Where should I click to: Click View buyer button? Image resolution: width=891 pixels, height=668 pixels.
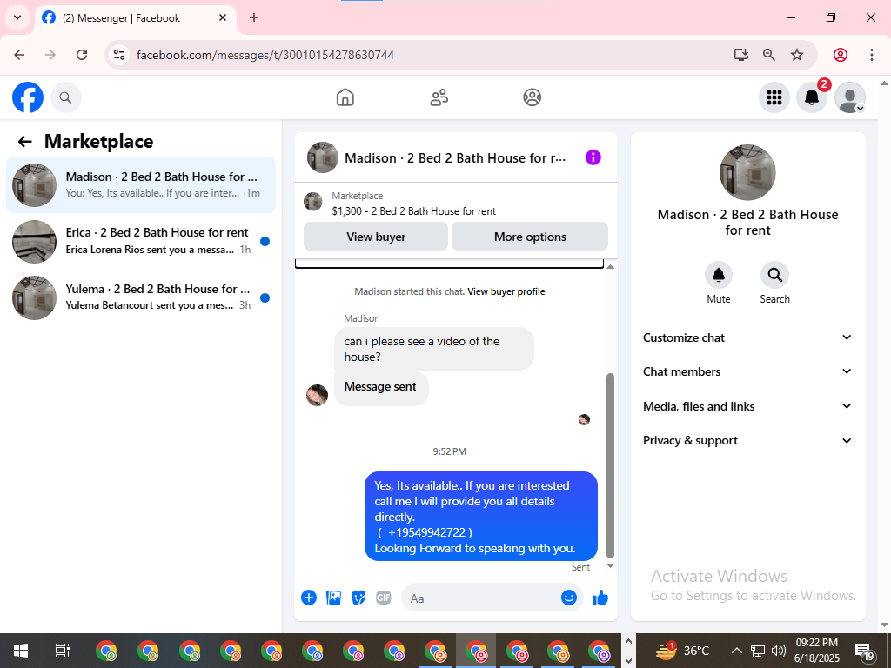coord(376,237)
